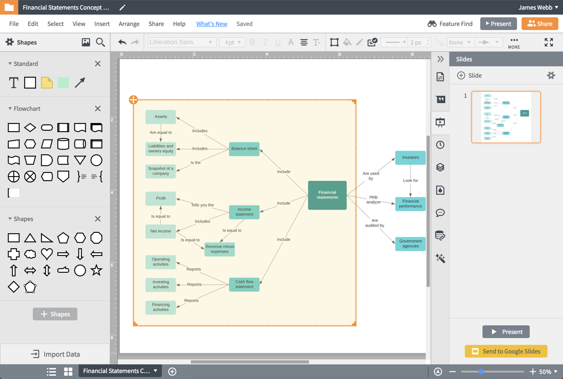The image size is (563, 379).
Task: Open the History clock icon
Action: pos(440,145)
